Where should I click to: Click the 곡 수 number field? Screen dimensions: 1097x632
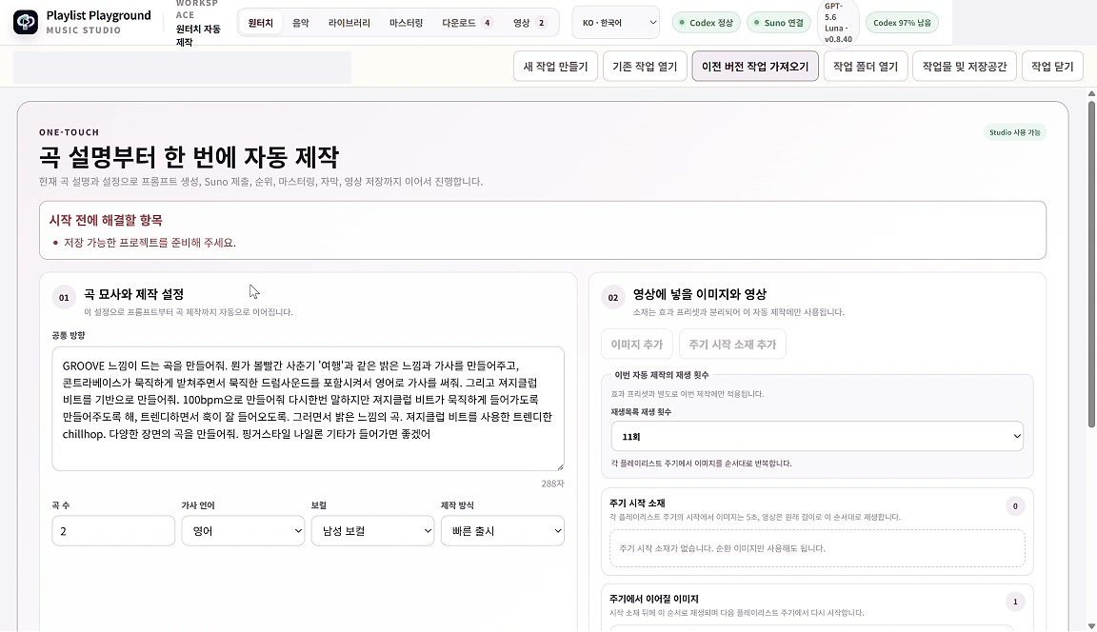coord(113,530)
